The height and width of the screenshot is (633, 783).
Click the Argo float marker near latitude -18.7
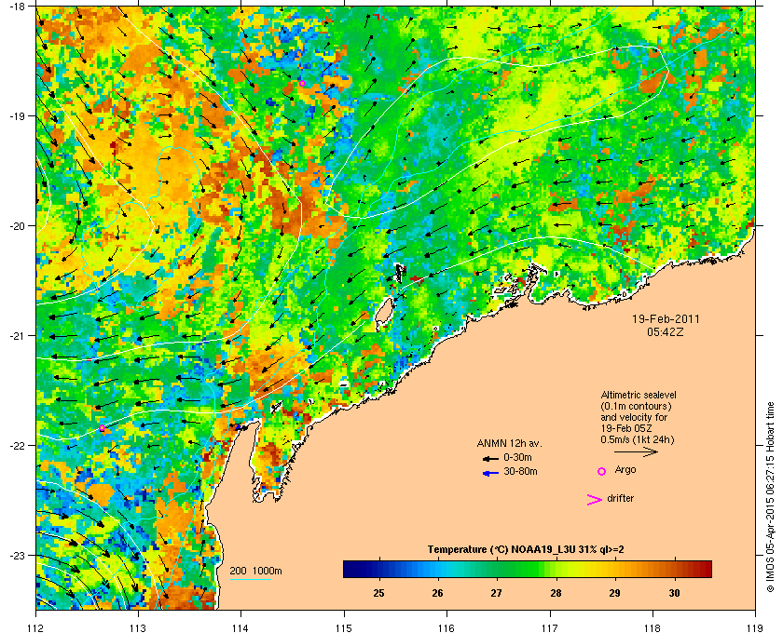pos(302,83)
